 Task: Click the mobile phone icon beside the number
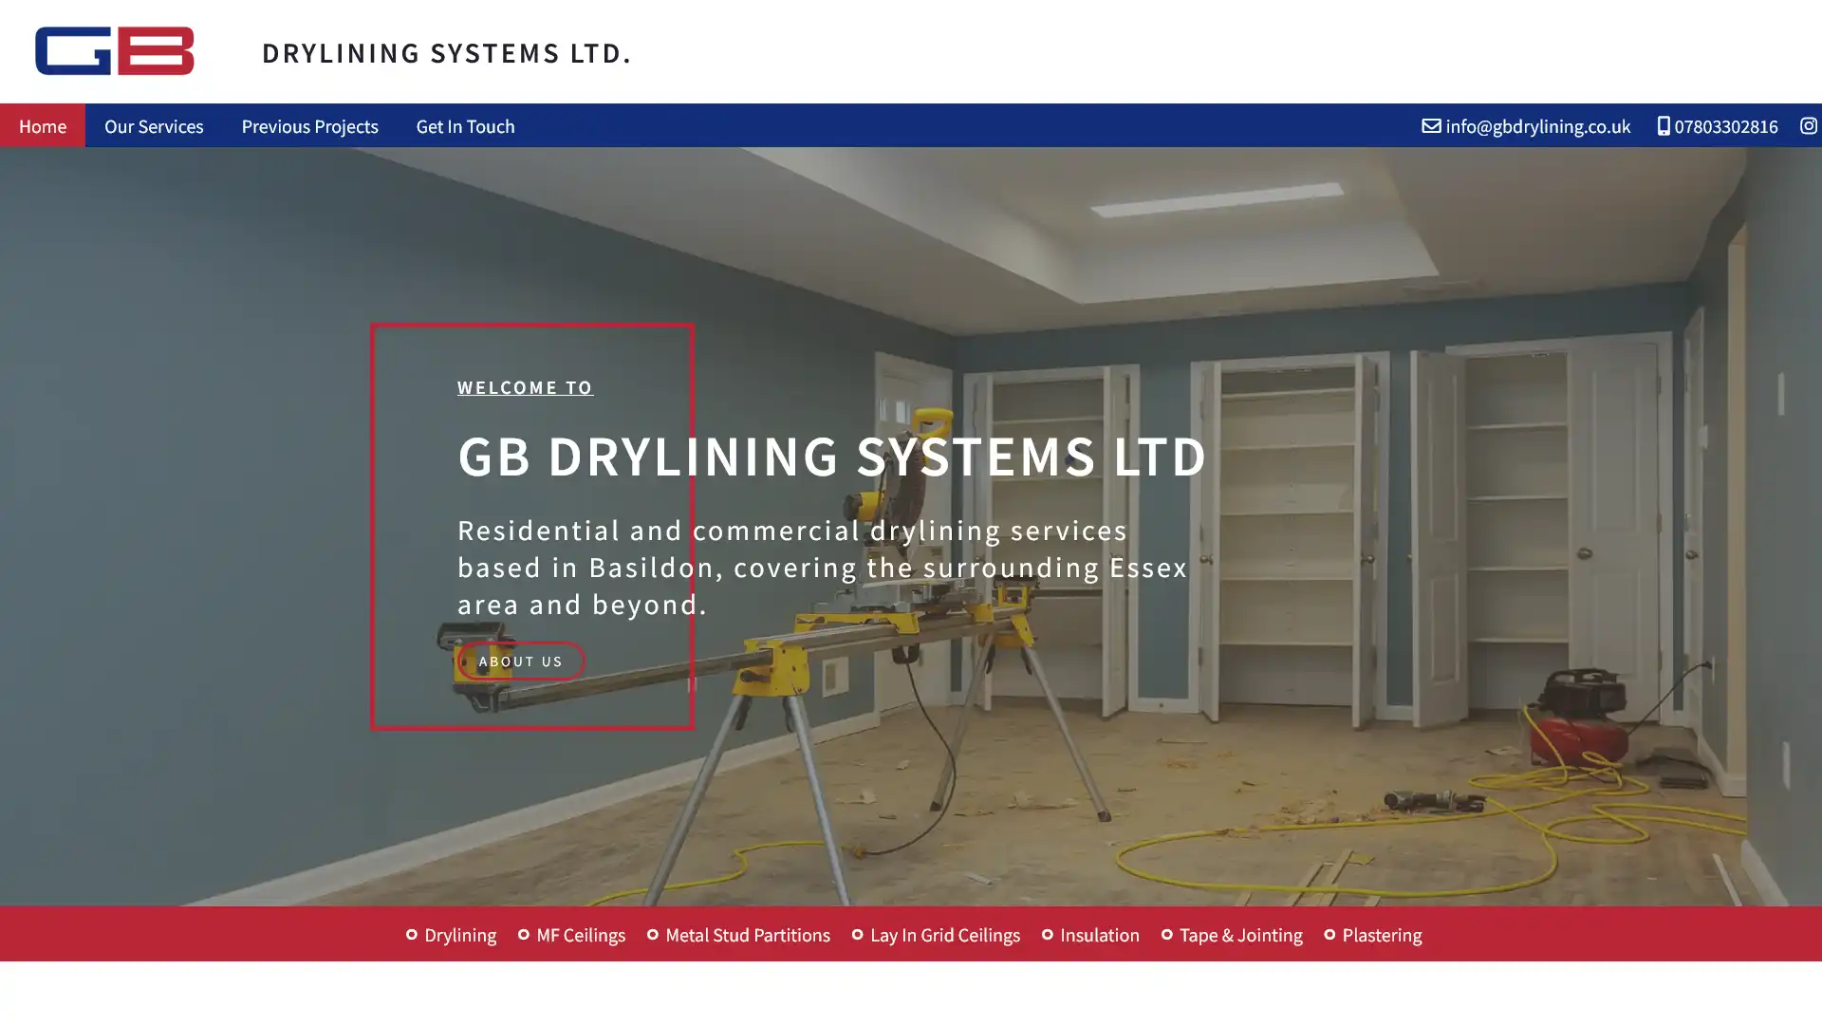(x=1664, y=125)
